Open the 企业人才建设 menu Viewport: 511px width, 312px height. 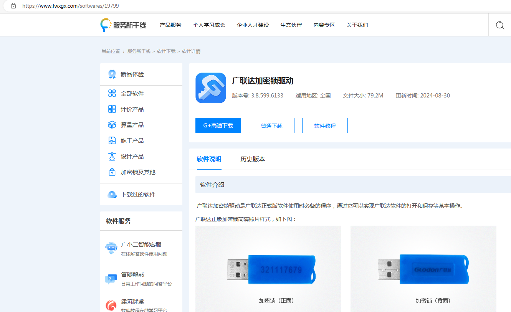point(253,25)
